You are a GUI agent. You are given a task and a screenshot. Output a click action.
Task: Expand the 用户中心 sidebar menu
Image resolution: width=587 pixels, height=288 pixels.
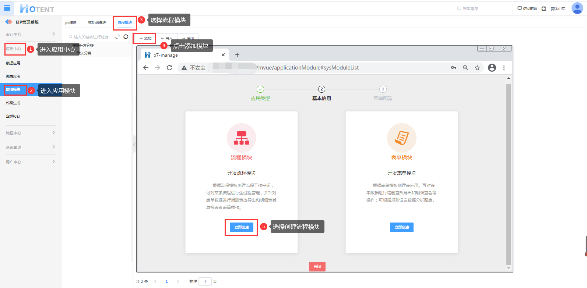[x=31, y=162]
